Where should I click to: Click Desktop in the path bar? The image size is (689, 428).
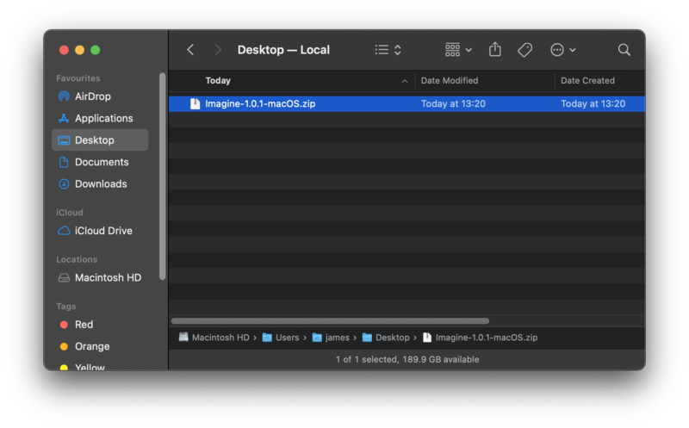coord(386,338)
